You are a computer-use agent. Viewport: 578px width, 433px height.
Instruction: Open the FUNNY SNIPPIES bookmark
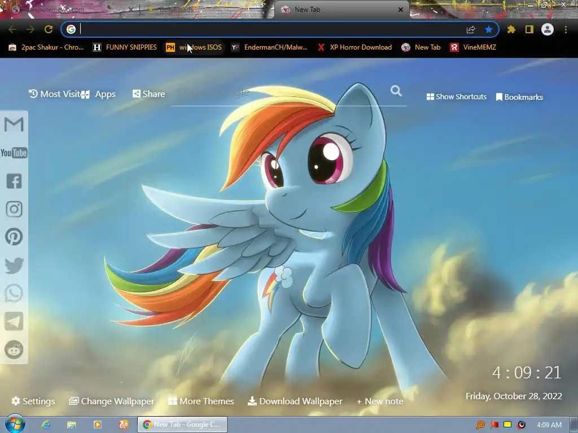point(125,47)
